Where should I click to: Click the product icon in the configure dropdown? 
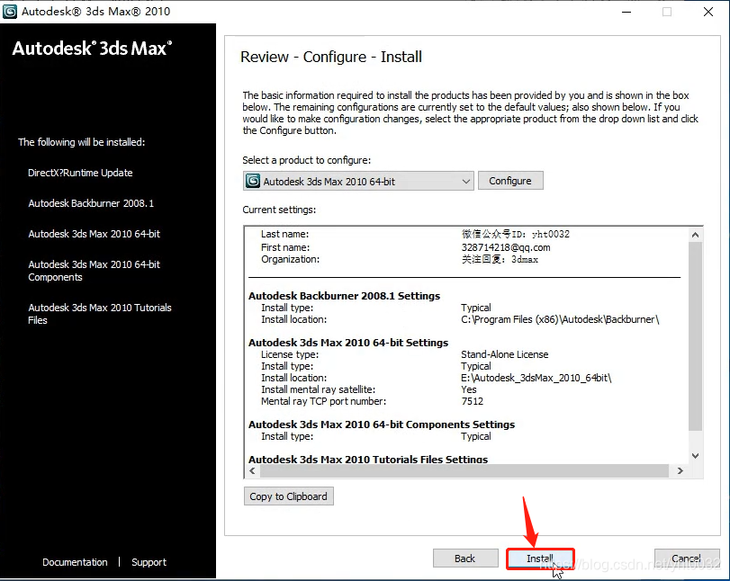tap(253, 181)
